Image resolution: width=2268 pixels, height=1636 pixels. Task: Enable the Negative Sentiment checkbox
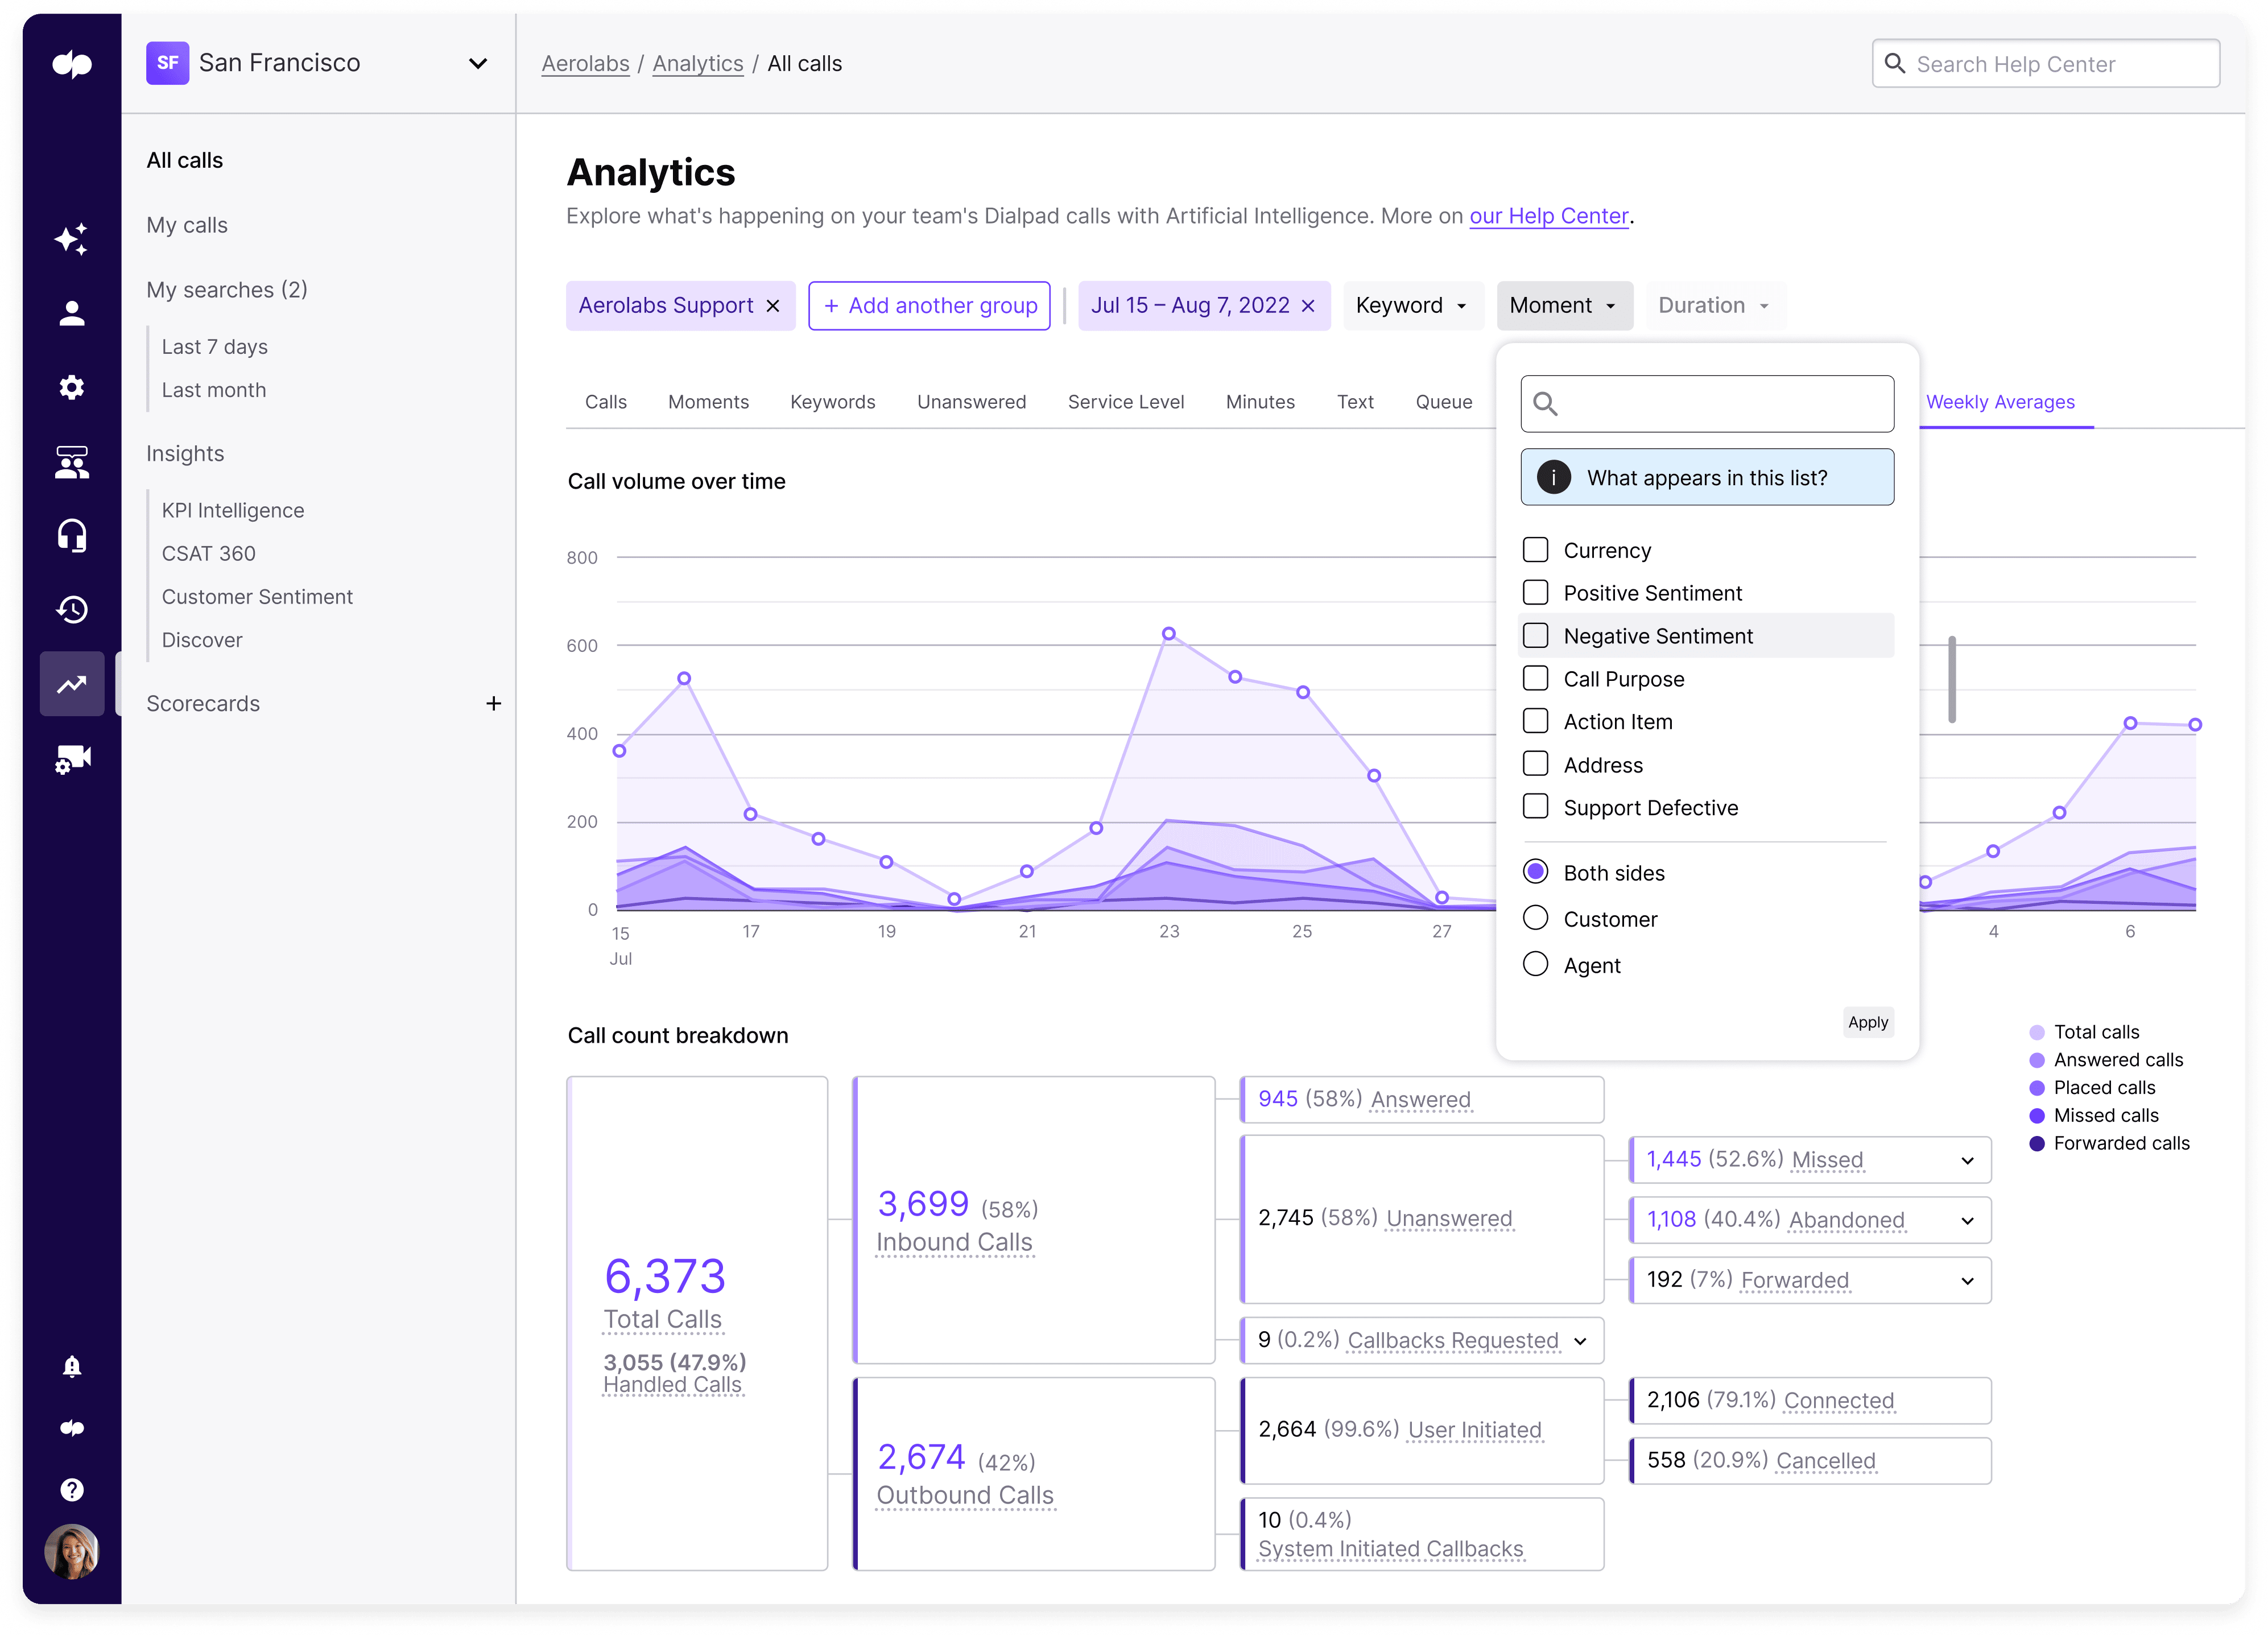pyautogui.click(x=1536, y=635)
